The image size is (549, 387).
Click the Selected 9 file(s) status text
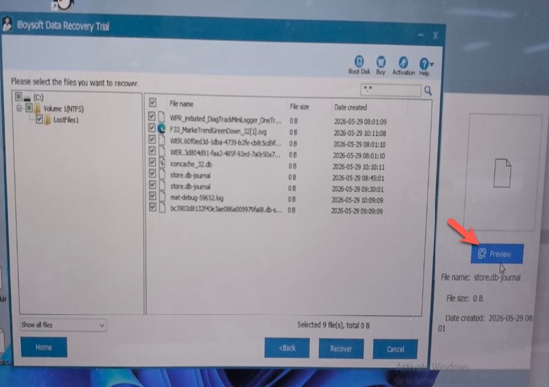[333, 325]
